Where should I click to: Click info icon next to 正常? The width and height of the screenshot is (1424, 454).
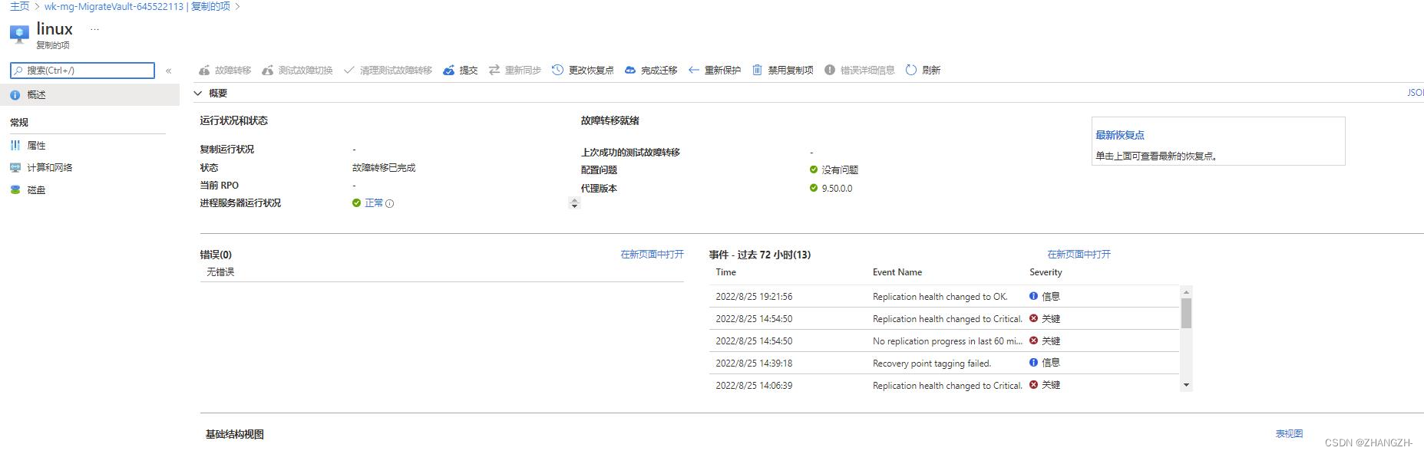point(390,203)
